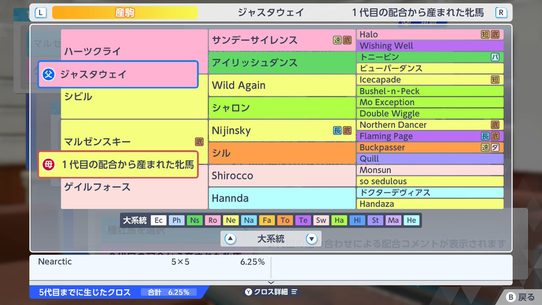The width and height of the screenshot is (542, 305).
Task: Click the 速 icon on Buckpasser
Action: pyautogui.click(x=485, y=147)
